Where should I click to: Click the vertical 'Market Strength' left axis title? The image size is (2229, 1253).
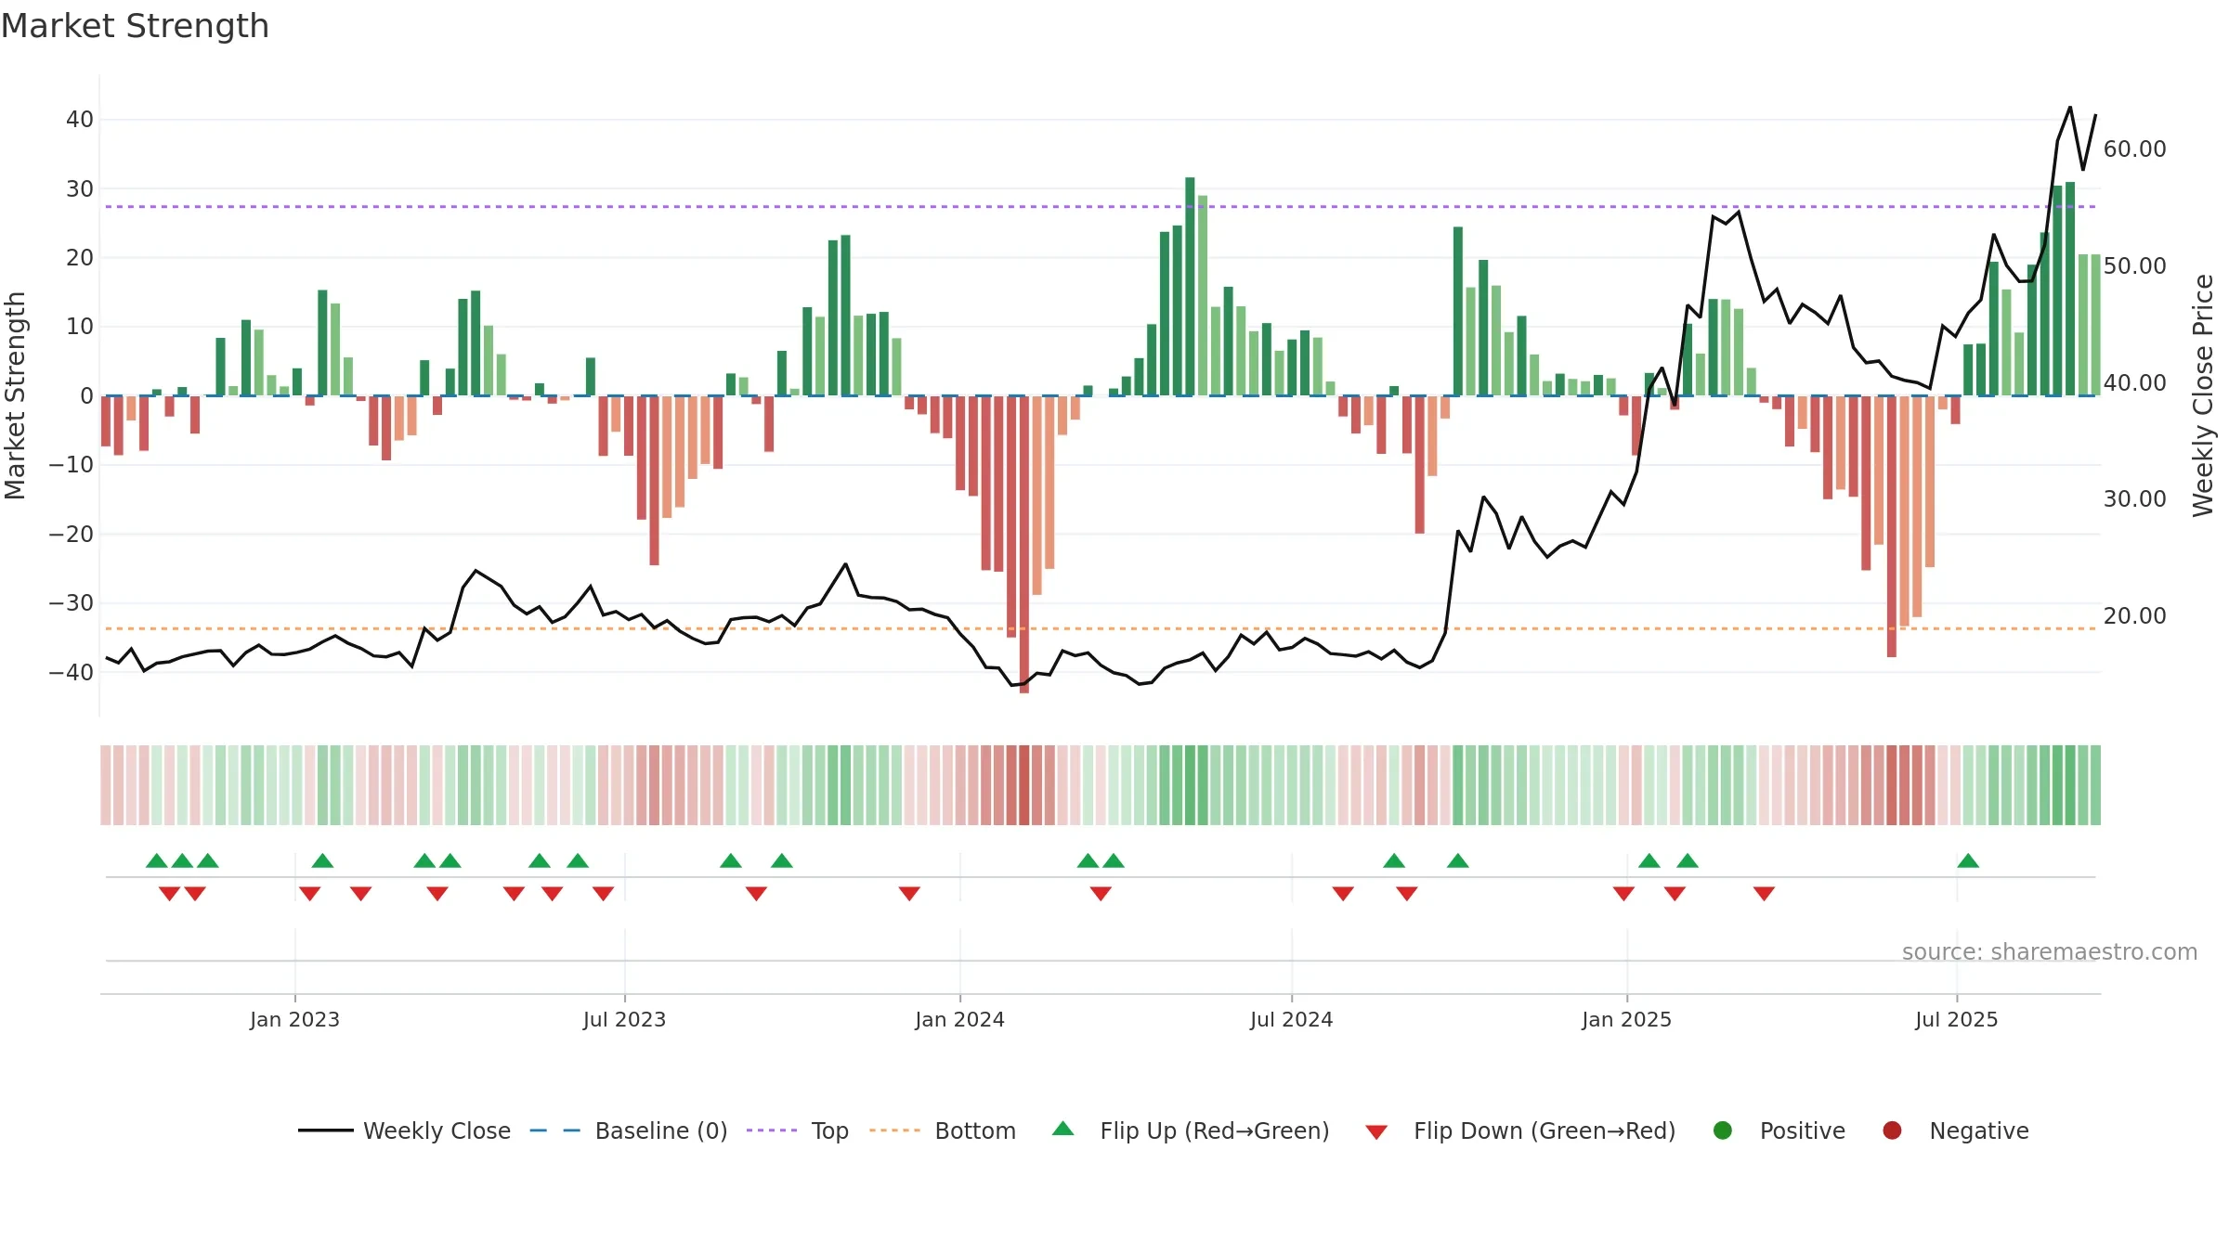tap(16, 395)
